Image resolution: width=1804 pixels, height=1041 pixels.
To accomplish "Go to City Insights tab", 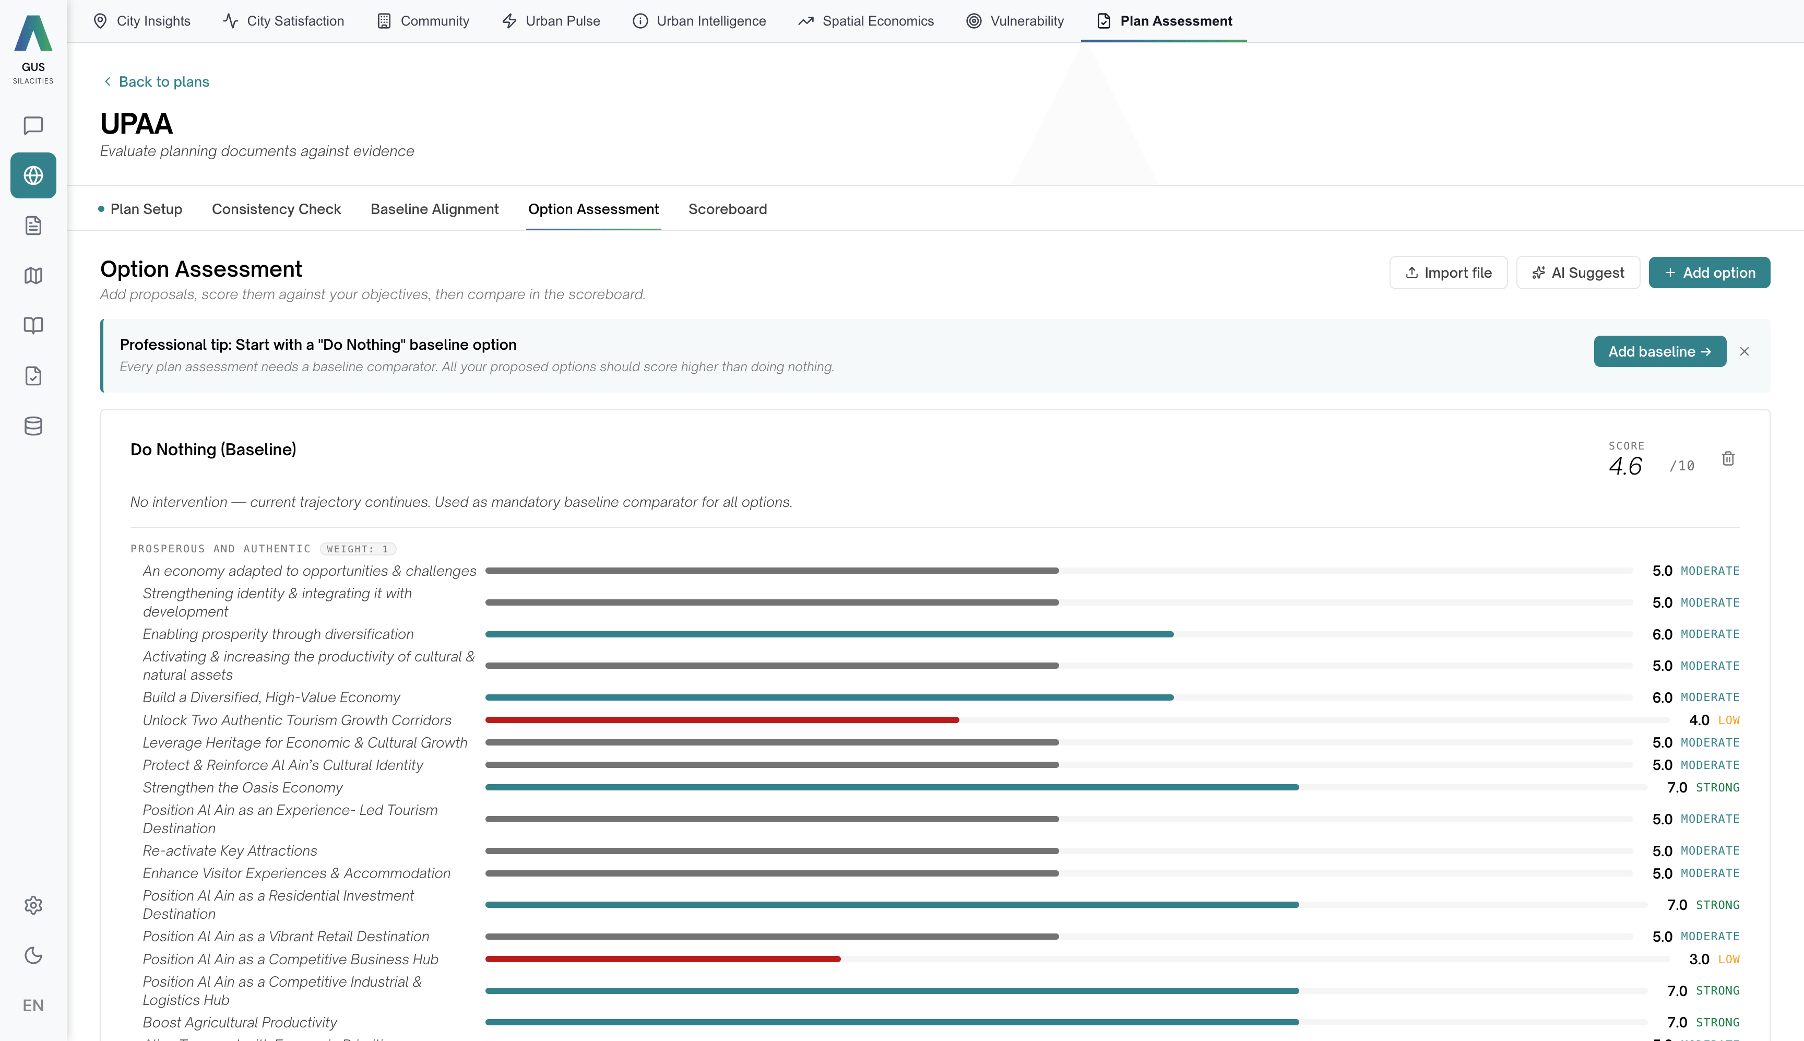I will 142,21.
